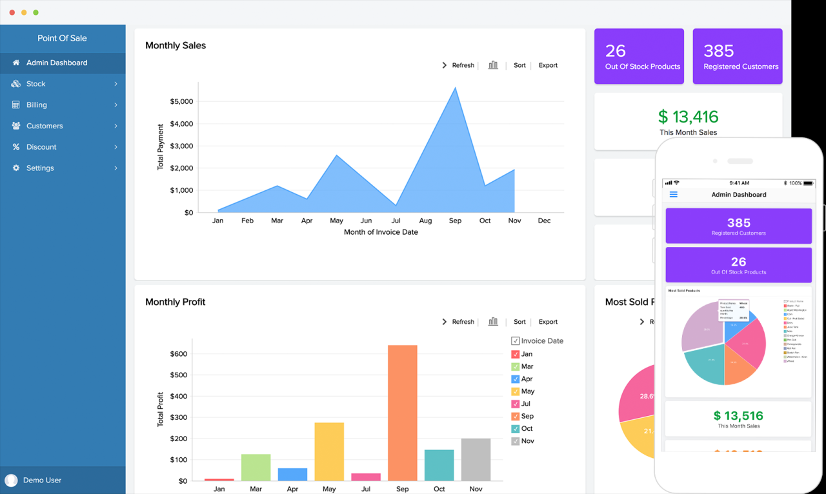The width and height of the screenshot is (826, 494).
Task: Open hamburger menu on phone Admin Dashboard
Action: [x=674, y=194]
